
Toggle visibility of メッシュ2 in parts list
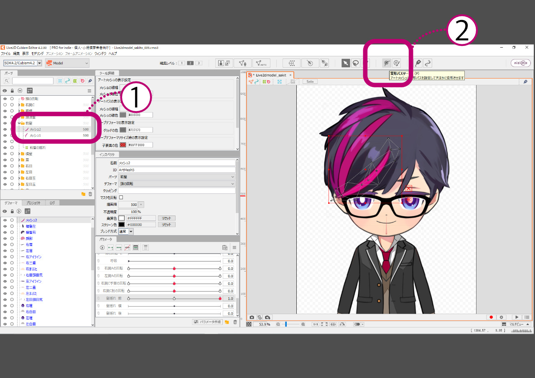(5, 129)
